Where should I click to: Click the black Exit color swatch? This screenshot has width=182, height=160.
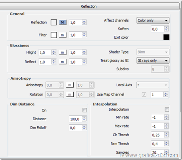pyautogui.click(x=166, y=37)
